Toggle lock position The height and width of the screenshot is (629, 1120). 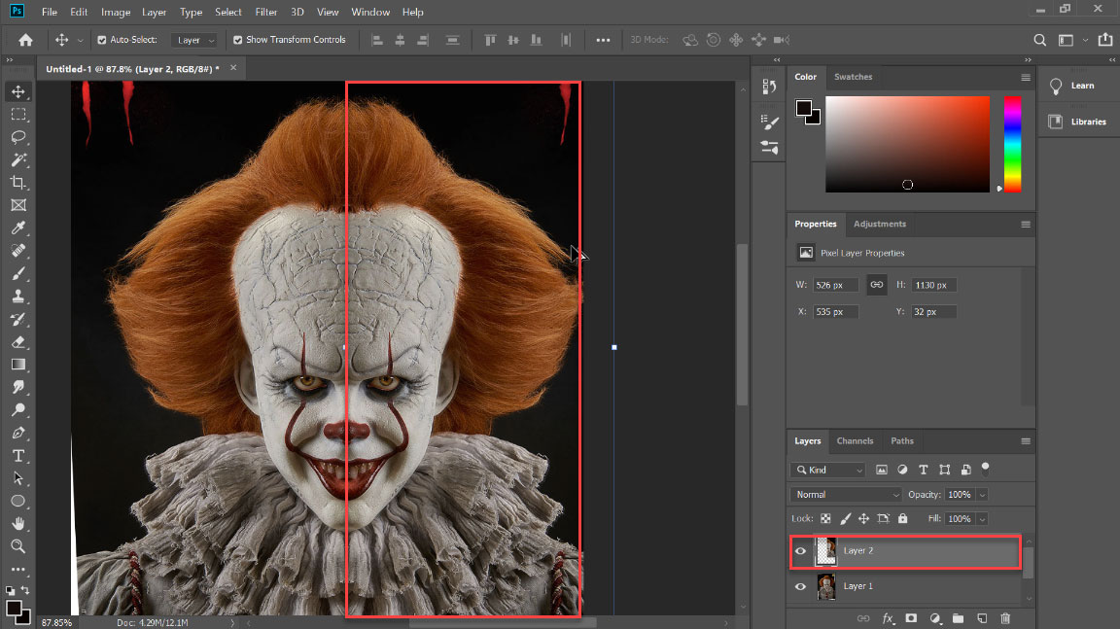pyautogui.click(x=863, y=519)
